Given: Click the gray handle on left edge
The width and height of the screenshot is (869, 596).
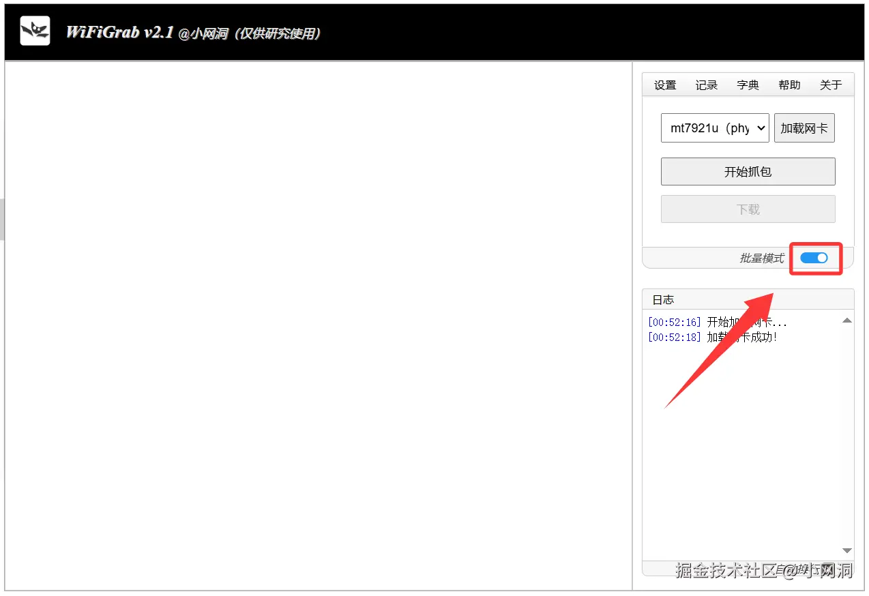Looking at the screenshot, I should [x=2, y=220].
